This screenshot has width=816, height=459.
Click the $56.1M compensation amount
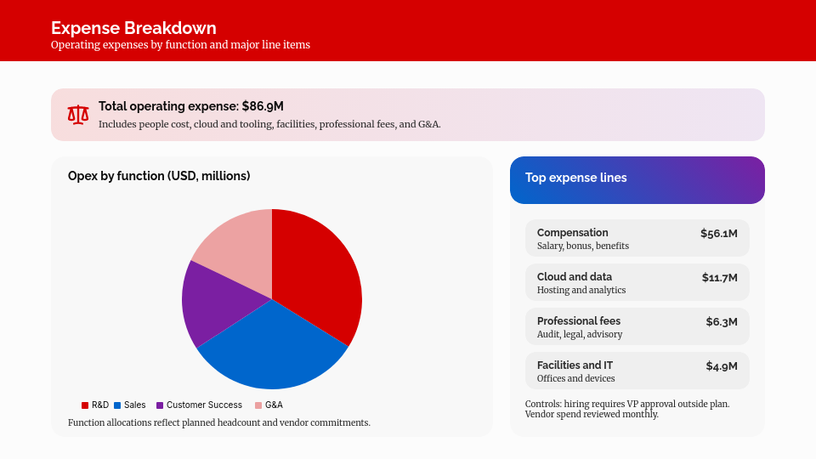[x=718, y=233]
